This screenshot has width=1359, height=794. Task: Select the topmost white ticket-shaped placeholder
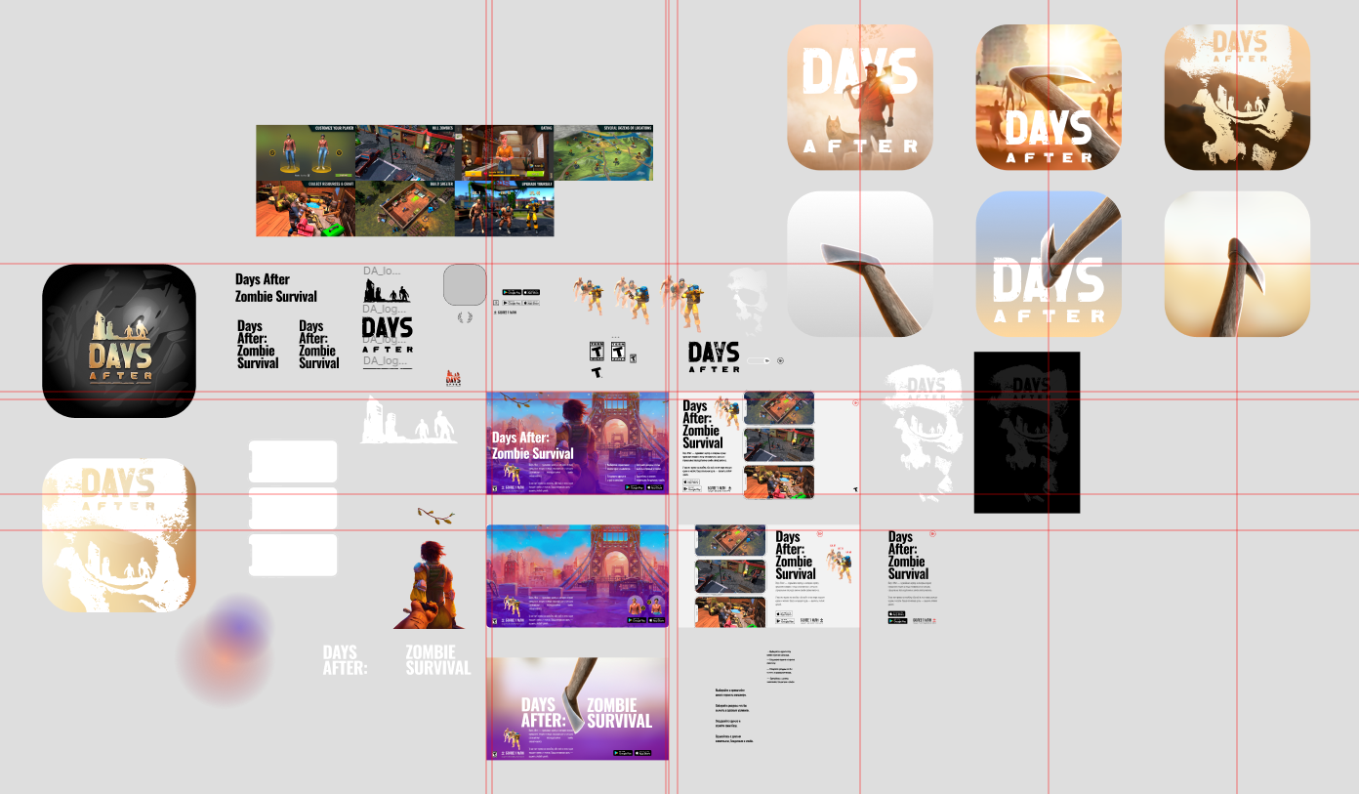click(293, 461)
